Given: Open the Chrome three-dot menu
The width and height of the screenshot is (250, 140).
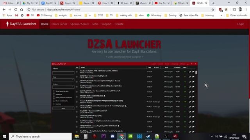Looking at the screenshot, I should pyautogui.click(x=246, y=9).
